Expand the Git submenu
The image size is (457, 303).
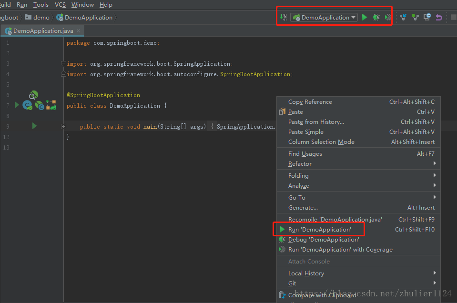coord(358,283)
